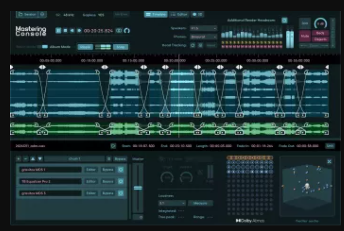Viewport: 344px width, 231px height.
Task: Click the highlighted clip under the playhead
Action: 182,93
